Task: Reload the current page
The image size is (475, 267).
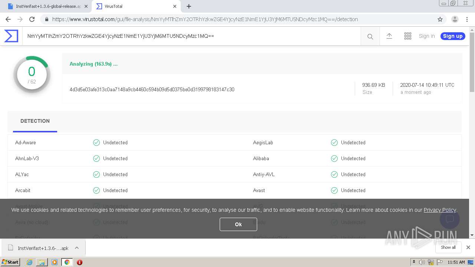Action: (32, 19)
